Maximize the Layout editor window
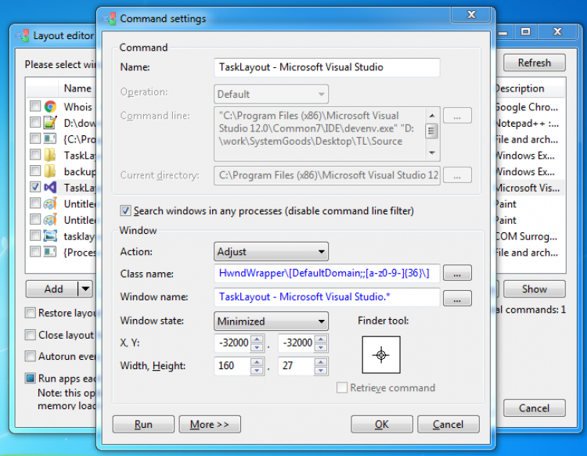 click(x=525, y=31)
